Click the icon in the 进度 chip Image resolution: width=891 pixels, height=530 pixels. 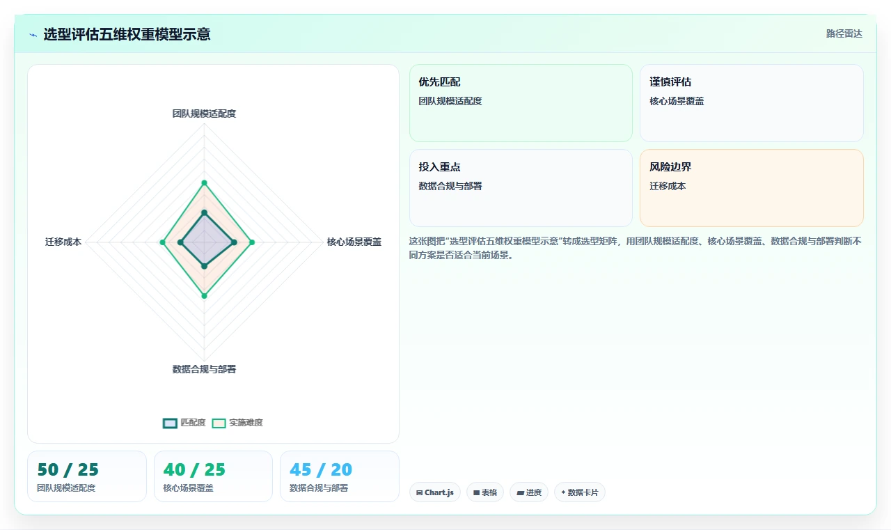520,492
